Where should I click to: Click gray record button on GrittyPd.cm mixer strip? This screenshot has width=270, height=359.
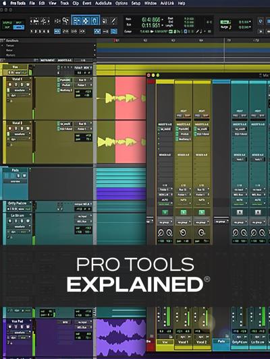(240, 212)
